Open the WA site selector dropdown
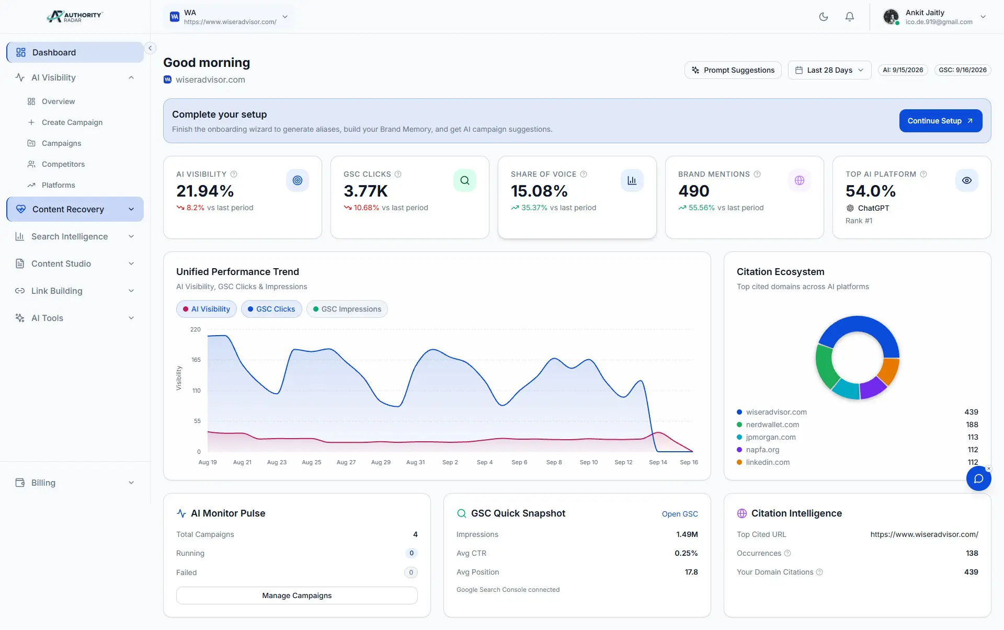The width and height of the screenshot is (1004, 630). (x=229, y=17)
